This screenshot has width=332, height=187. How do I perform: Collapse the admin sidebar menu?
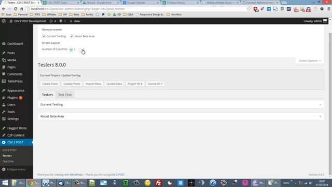point(14,169)
